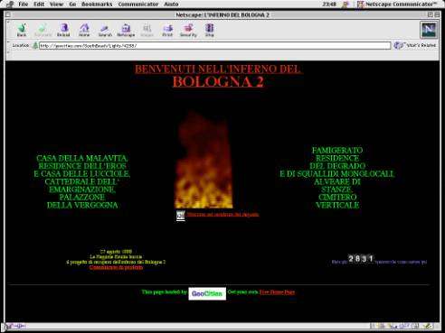This screenshot has width=445, height=333.
Task: Click the 2831 visitor counter
Action: click(361, 258)
